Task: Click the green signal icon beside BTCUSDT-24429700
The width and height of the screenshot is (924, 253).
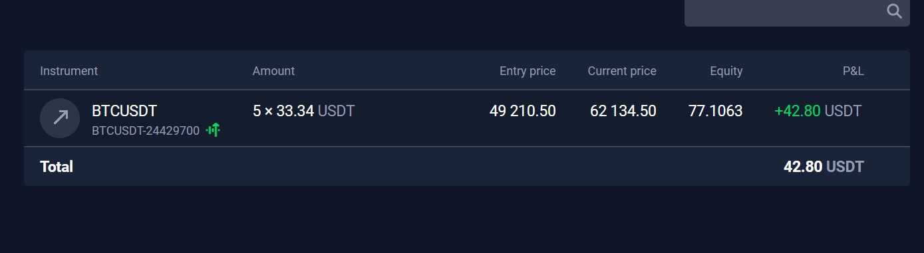Action: (213, 130)
